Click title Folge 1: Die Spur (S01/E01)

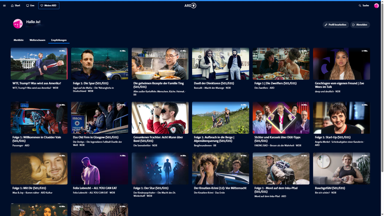[91, 83]
